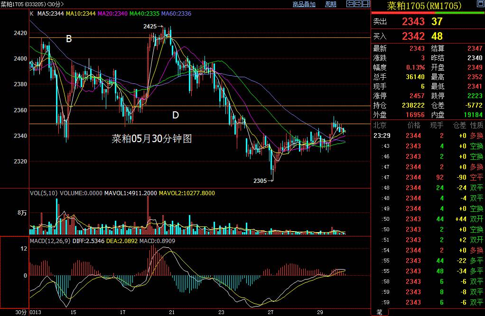
Task: Click the 开盘 opening price 2349
Action: click(475, 67)
